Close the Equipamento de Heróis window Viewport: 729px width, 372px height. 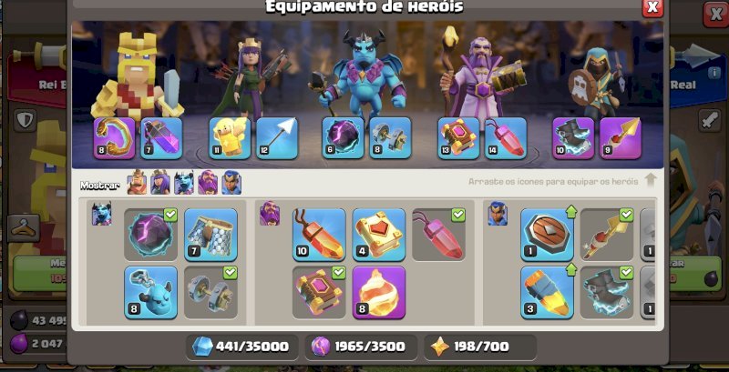click(652, 7)
